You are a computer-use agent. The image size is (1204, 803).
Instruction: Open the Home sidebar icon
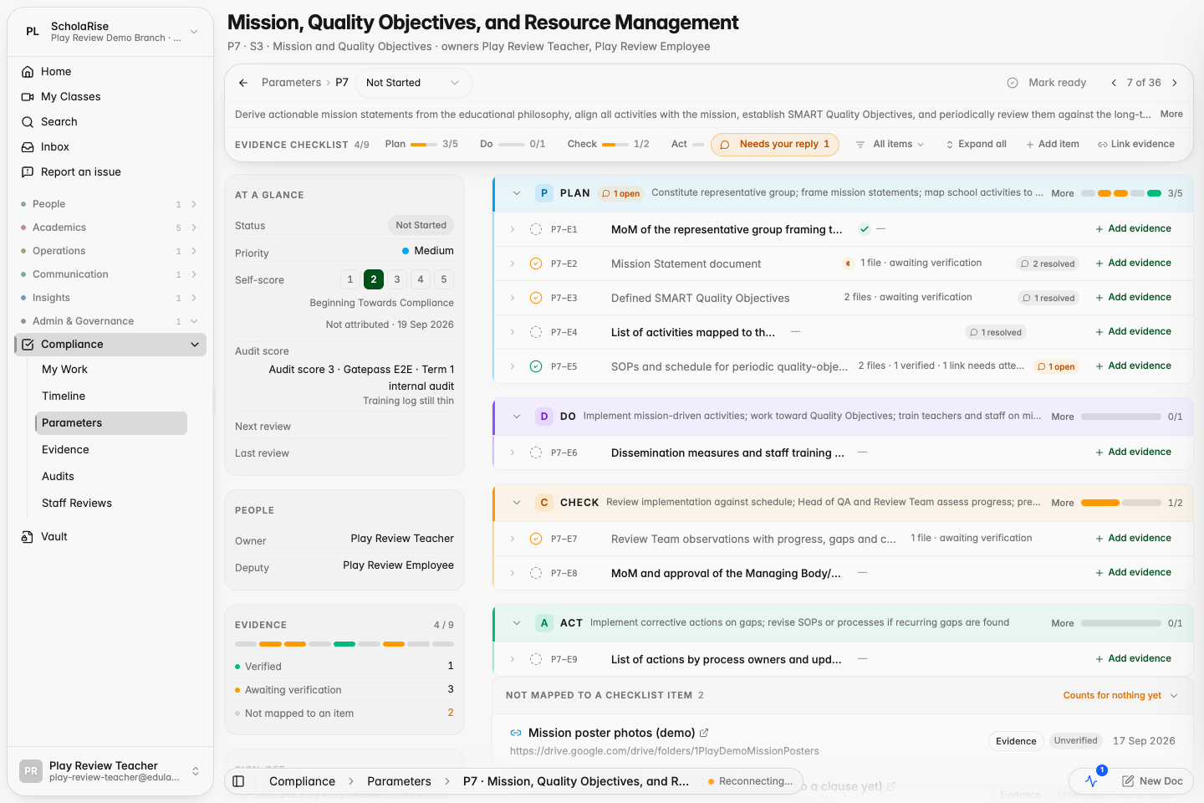(28, 72)
